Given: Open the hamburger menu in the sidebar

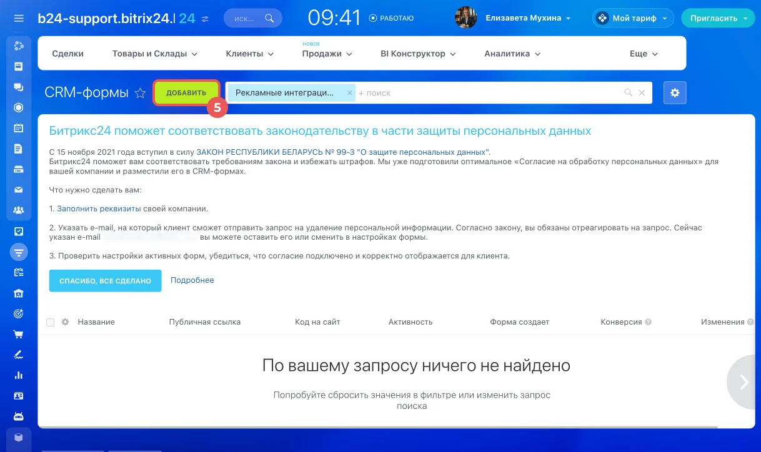Looking at the screenshot, I should point(19,19).
